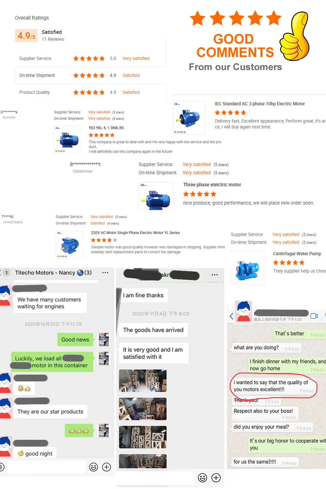Go back using blue chevron arrow

click(x=231, y=316)
